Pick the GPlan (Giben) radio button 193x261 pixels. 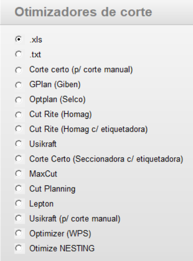click(x=18, y=85)
